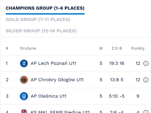This screenshot has width=151, height=113.
Task: Switch to Silver Group (12-16 places) tab
Action: point(41,31)
